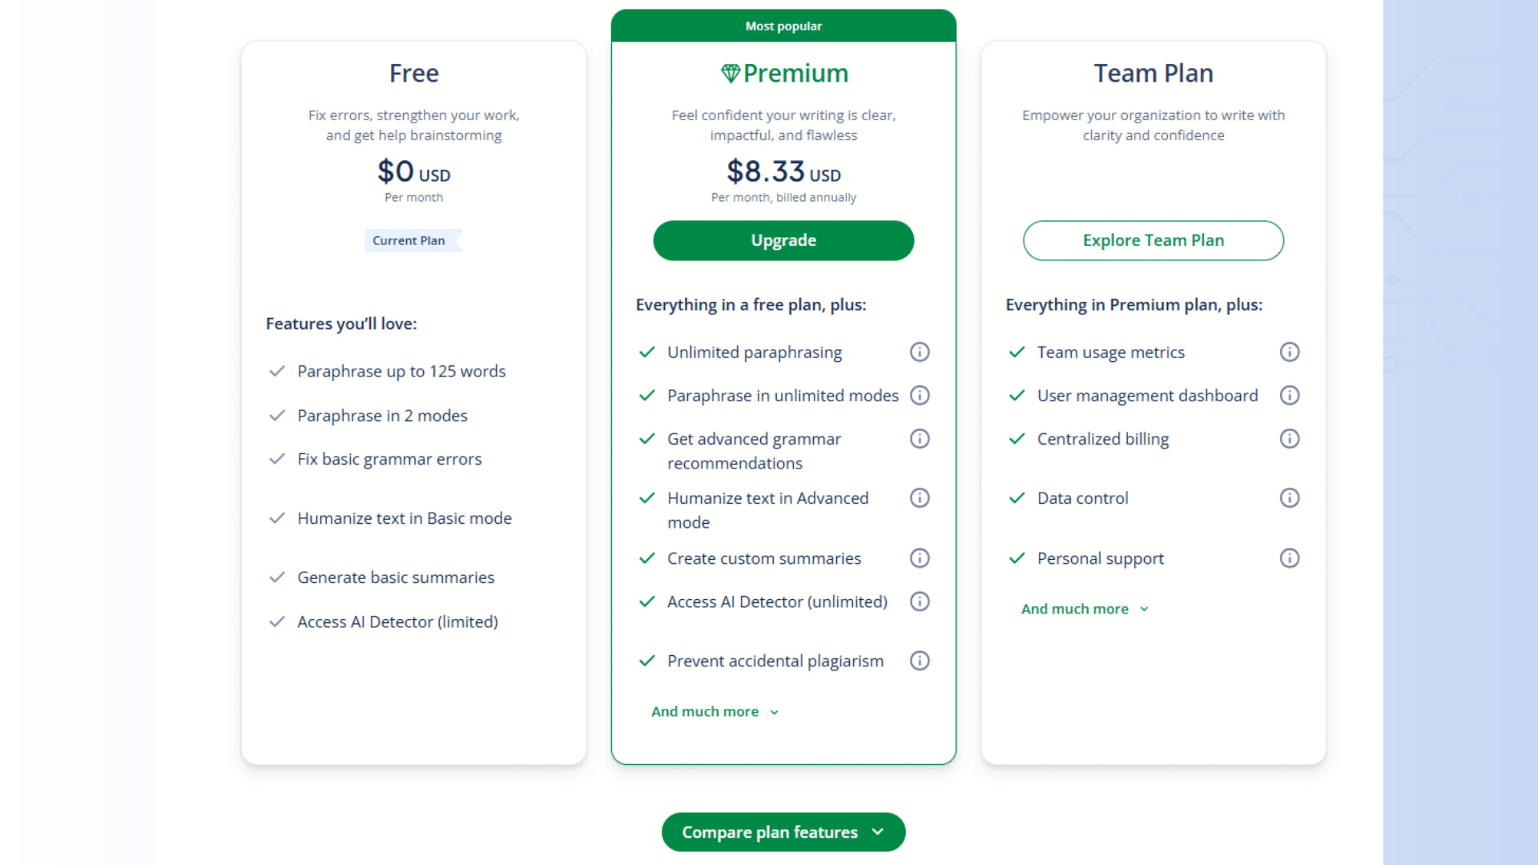Click the checkmark beside Data control
This screenshot has width=1538, height=865.
pyautogui.click(x=1017, y=497)
